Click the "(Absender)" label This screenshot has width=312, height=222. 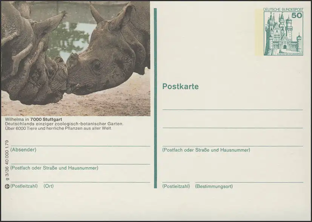point(23,150)
